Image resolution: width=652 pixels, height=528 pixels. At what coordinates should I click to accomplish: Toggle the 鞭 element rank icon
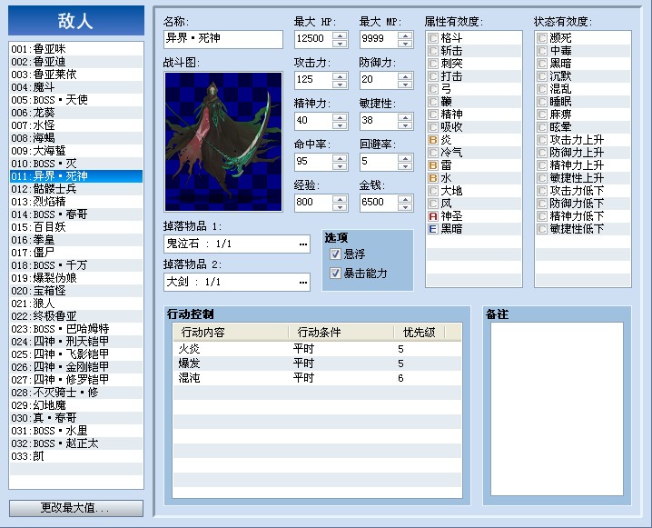(x=433, y=102)
